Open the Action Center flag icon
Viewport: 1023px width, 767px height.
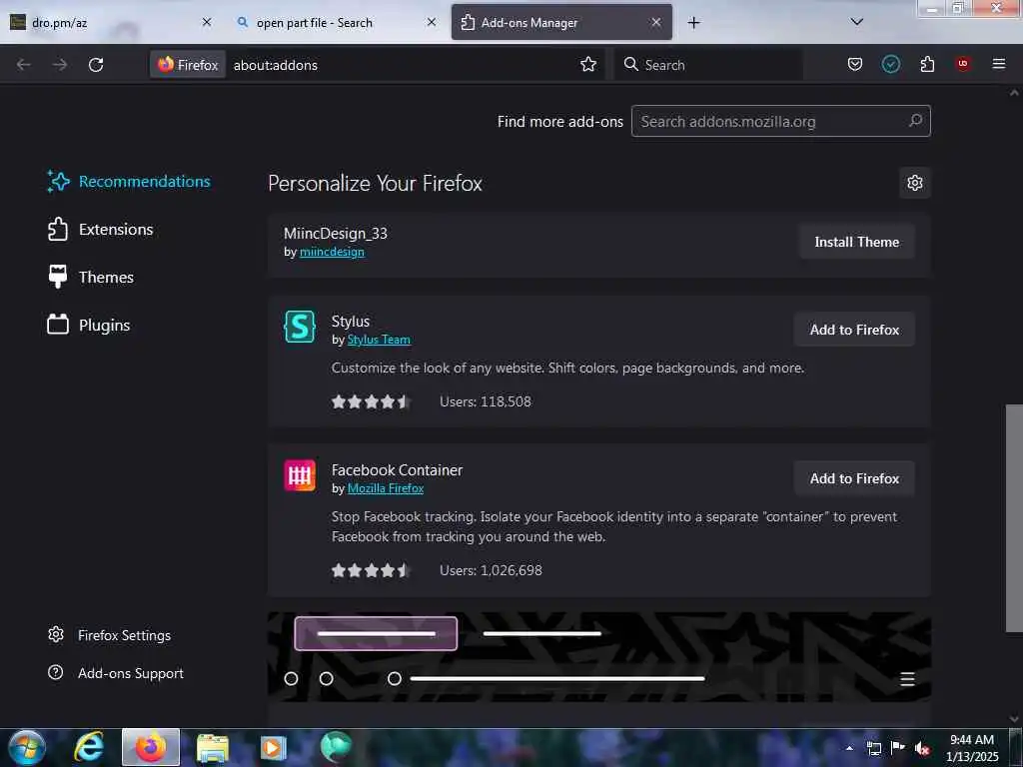pyautogui.click(x=898, y=748)
